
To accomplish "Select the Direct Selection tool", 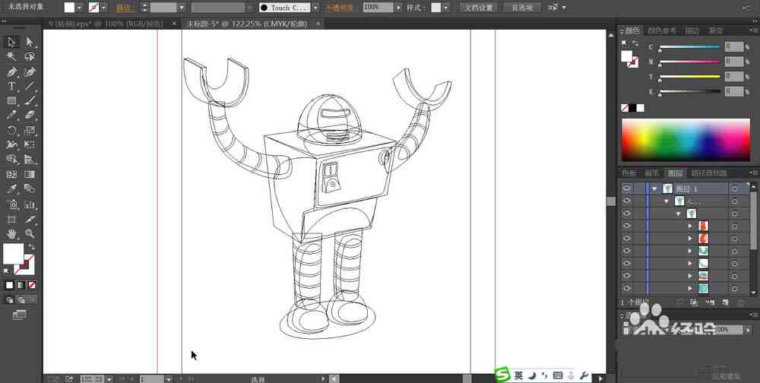I will [30, 43].
